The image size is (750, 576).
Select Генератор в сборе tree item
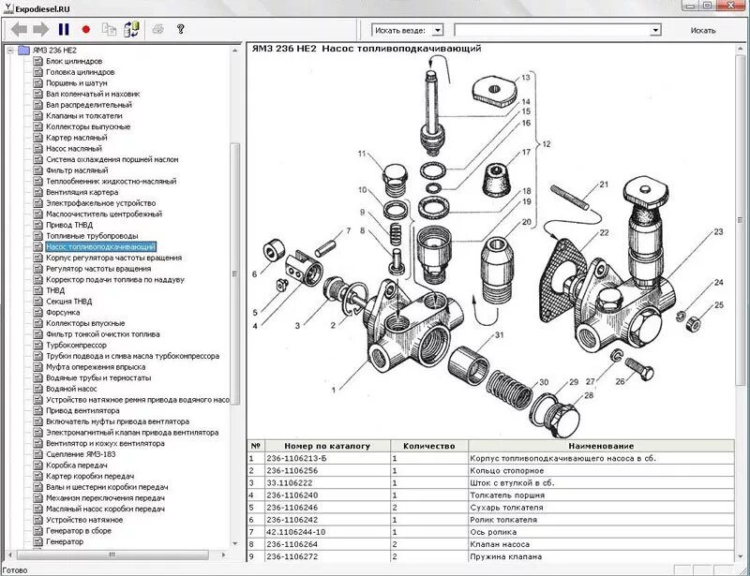click(79, 531)
